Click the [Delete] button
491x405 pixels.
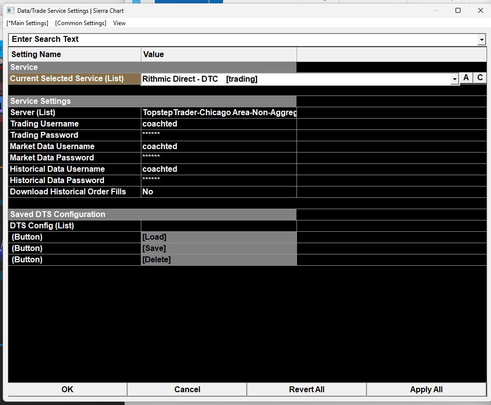coord(219,259)
